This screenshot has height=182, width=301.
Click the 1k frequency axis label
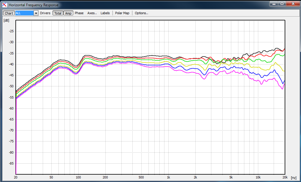click(168, 177)
